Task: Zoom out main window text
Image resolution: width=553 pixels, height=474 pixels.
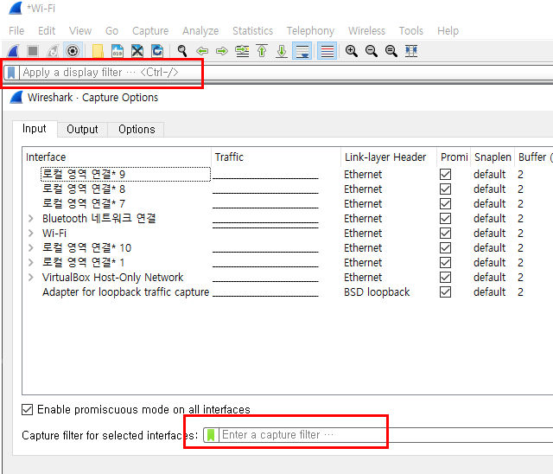Action: point(371,51)
